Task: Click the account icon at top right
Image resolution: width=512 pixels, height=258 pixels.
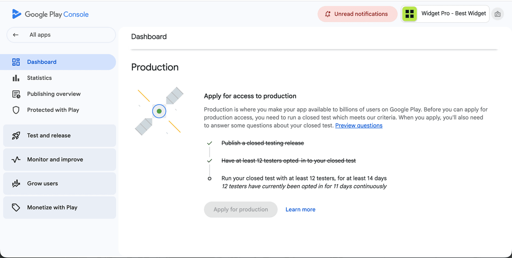Action: 497,14
